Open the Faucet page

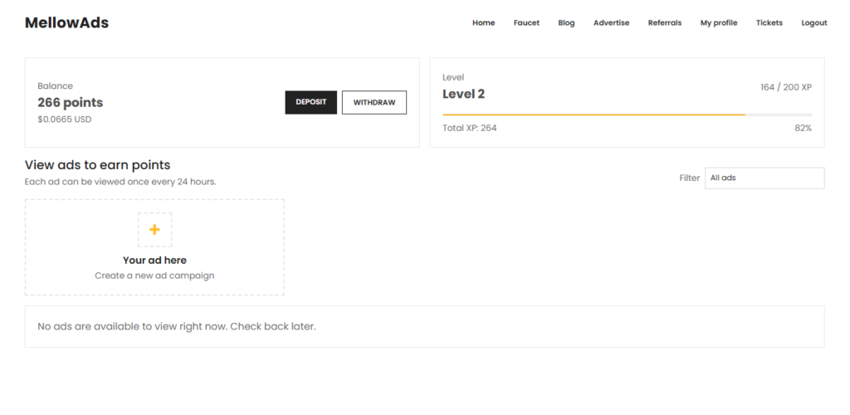[526, 23]
